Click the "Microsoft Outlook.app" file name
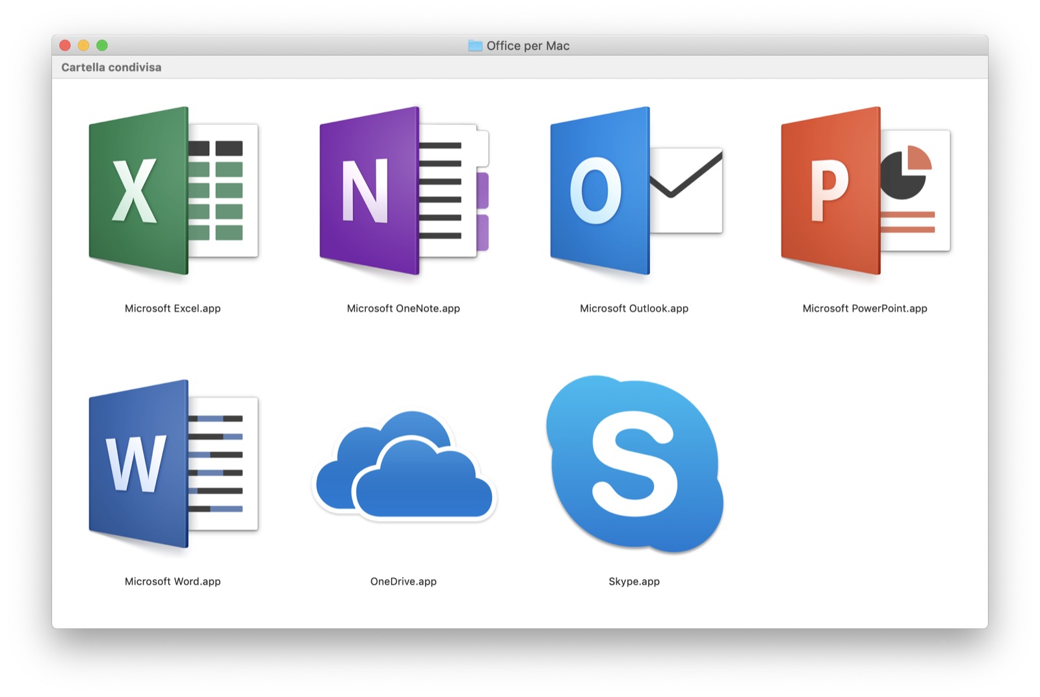Screen dimensions: 1040x697 pos(634,309)
